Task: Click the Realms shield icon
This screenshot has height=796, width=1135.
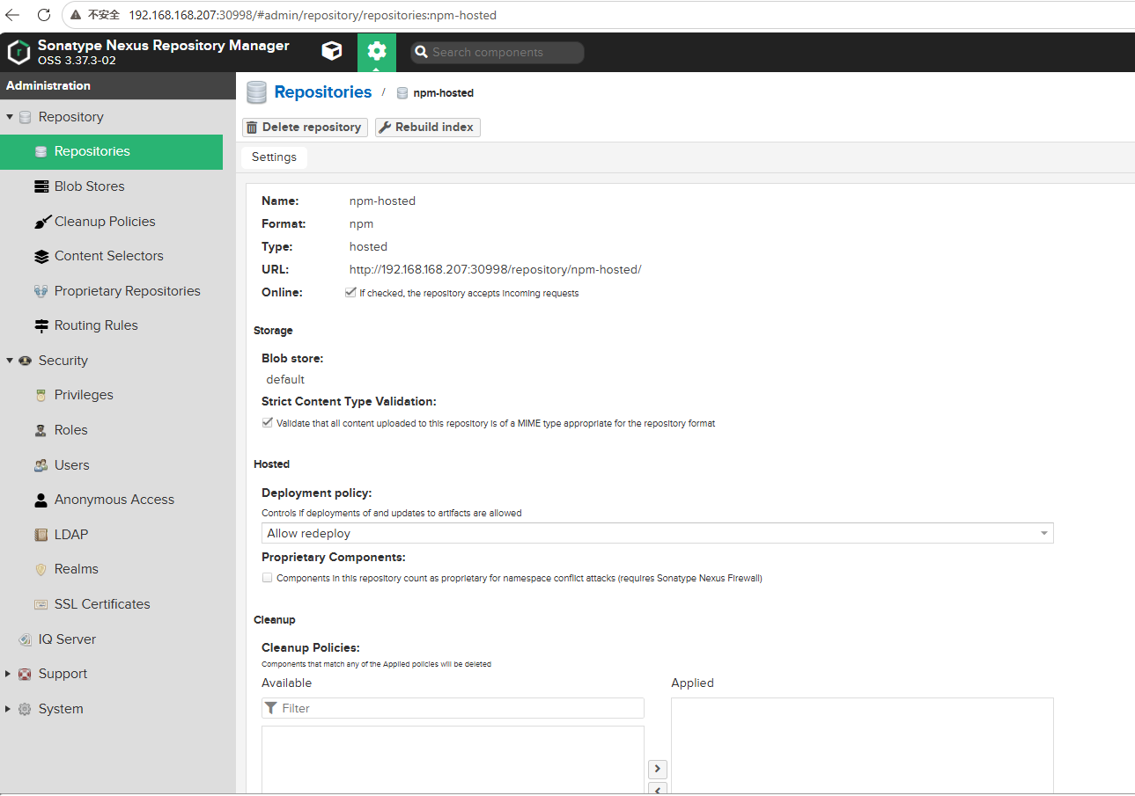Action: click(x=41, y=569)
